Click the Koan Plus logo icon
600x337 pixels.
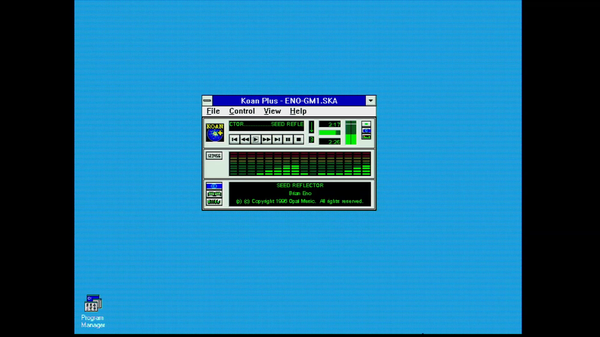215,132
